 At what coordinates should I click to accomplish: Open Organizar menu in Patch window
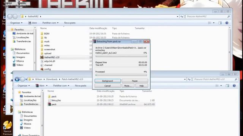tap(24, 86)
